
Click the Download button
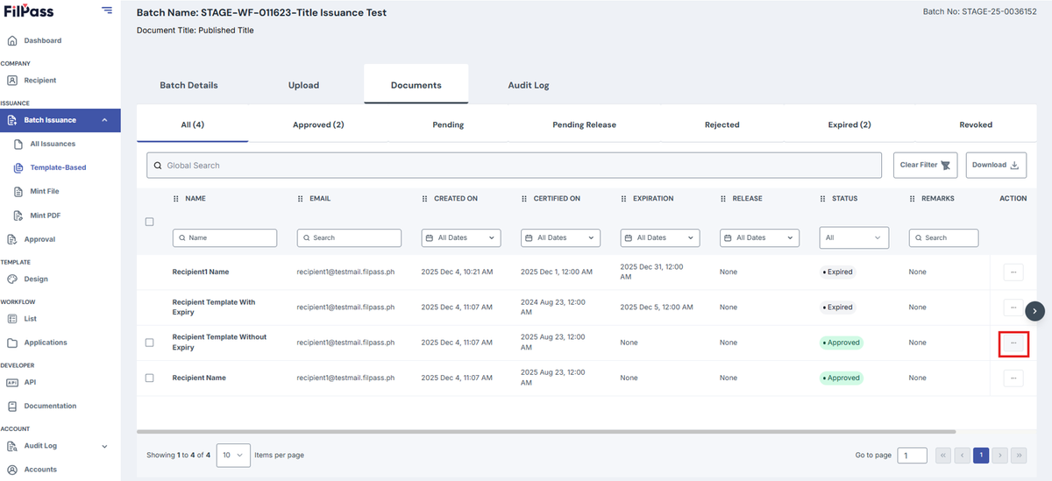pyautogui.click(x=997, y=165)
